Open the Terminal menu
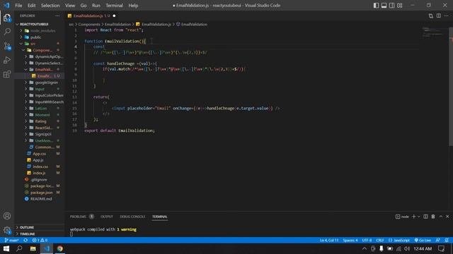Viewport: 453px width, 254px height. click(114, 6)
